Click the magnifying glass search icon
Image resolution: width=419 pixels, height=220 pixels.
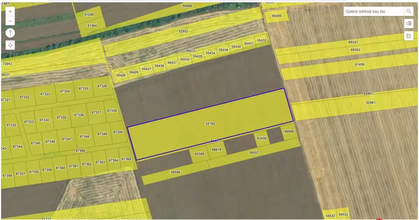(x=409, y=11)
